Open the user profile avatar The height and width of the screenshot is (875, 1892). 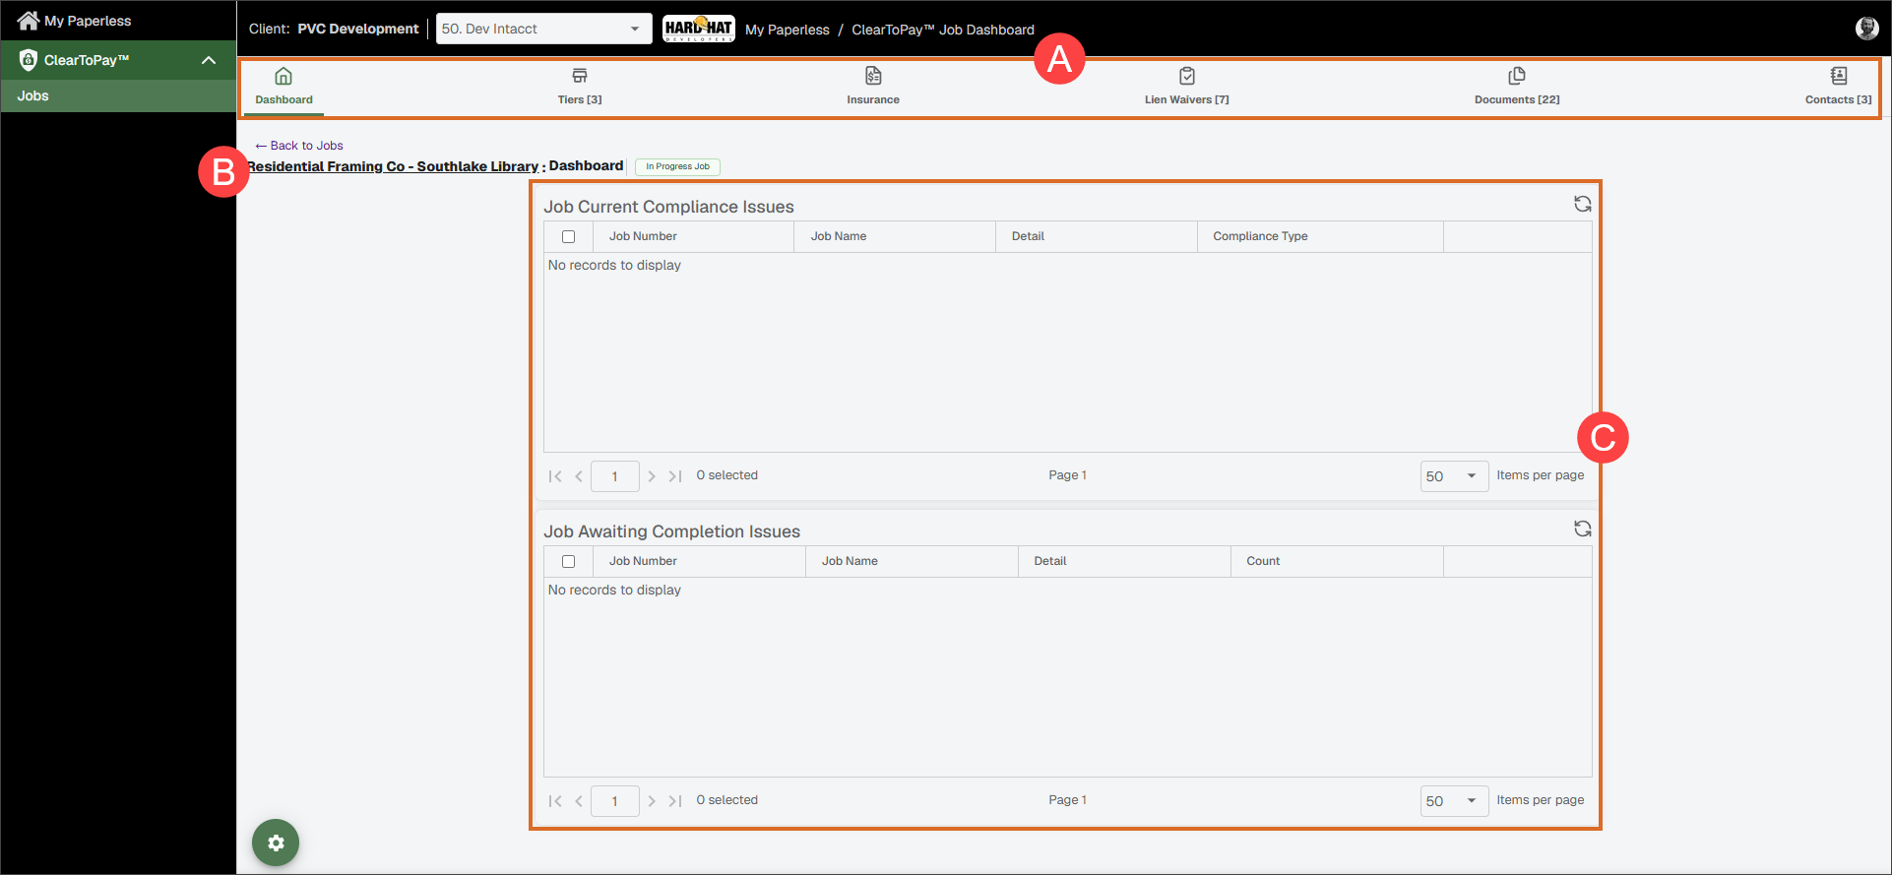1866,29
